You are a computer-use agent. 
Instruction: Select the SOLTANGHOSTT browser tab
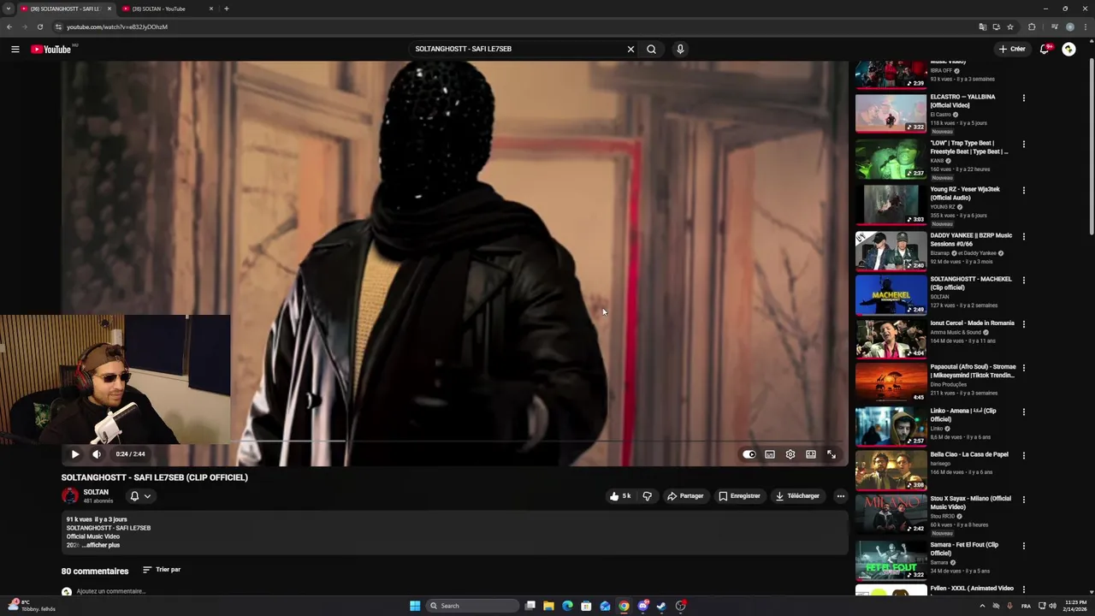pyautogui.click(x=64, y=9)
